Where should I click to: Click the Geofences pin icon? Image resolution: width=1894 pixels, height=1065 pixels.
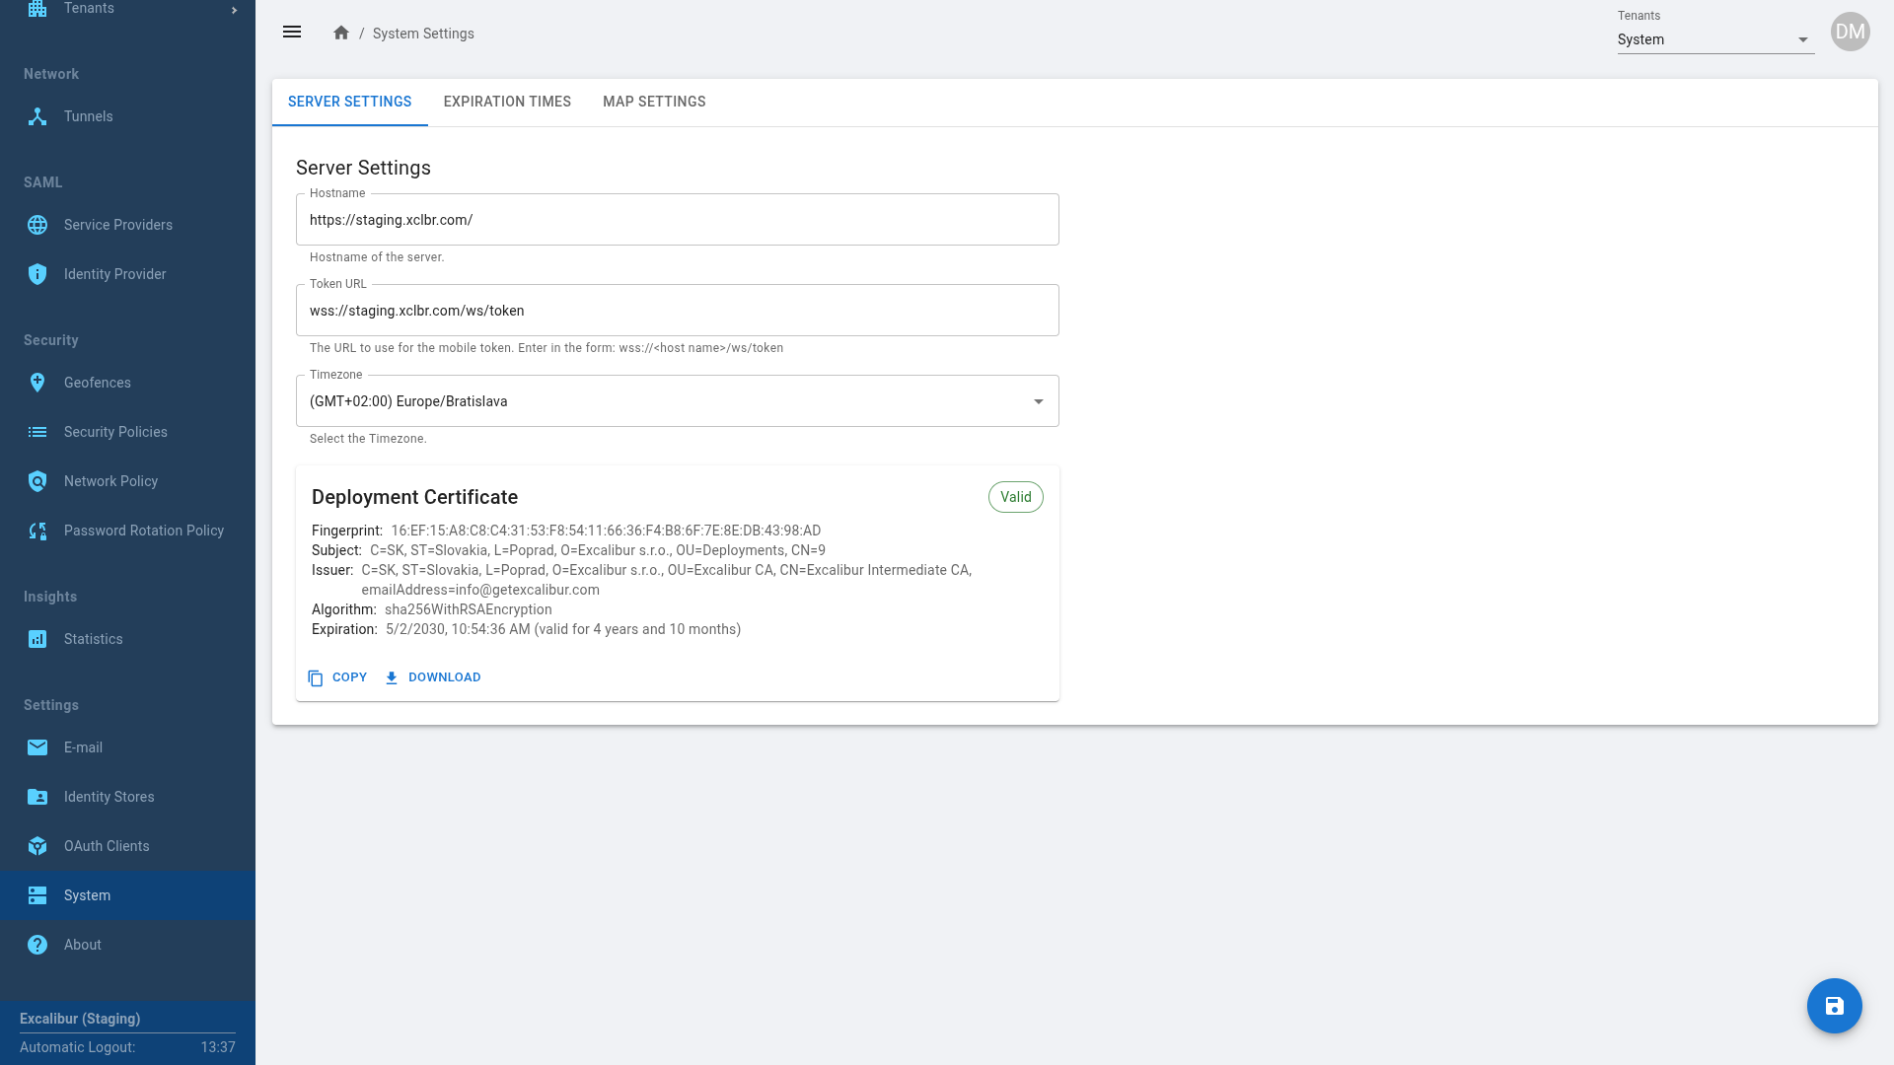(x=37, y=383)
